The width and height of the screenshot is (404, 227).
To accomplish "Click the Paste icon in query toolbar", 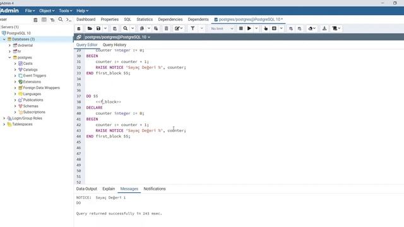I will 156,28.
